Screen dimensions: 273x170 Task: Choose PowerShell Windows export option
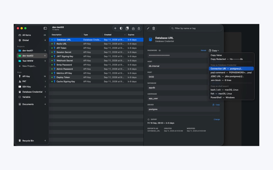point(231,98)
